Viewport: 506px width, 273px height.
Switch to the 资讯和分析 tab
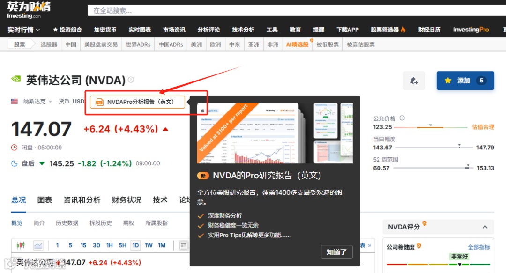click(x=82, y=200)
